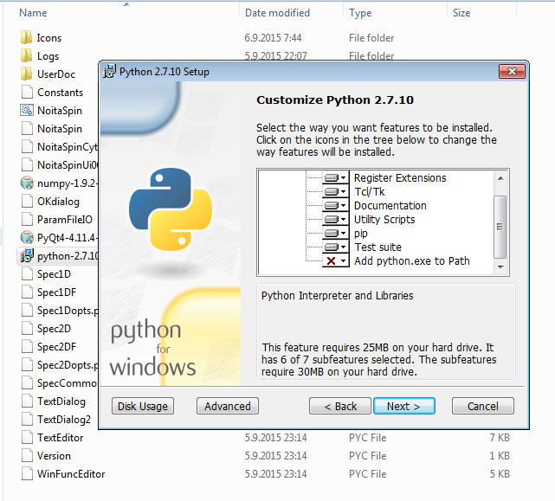Proceed with the Next button
Image resolution: width=555 pixels, height=501 pixels.
coord(404,406)
